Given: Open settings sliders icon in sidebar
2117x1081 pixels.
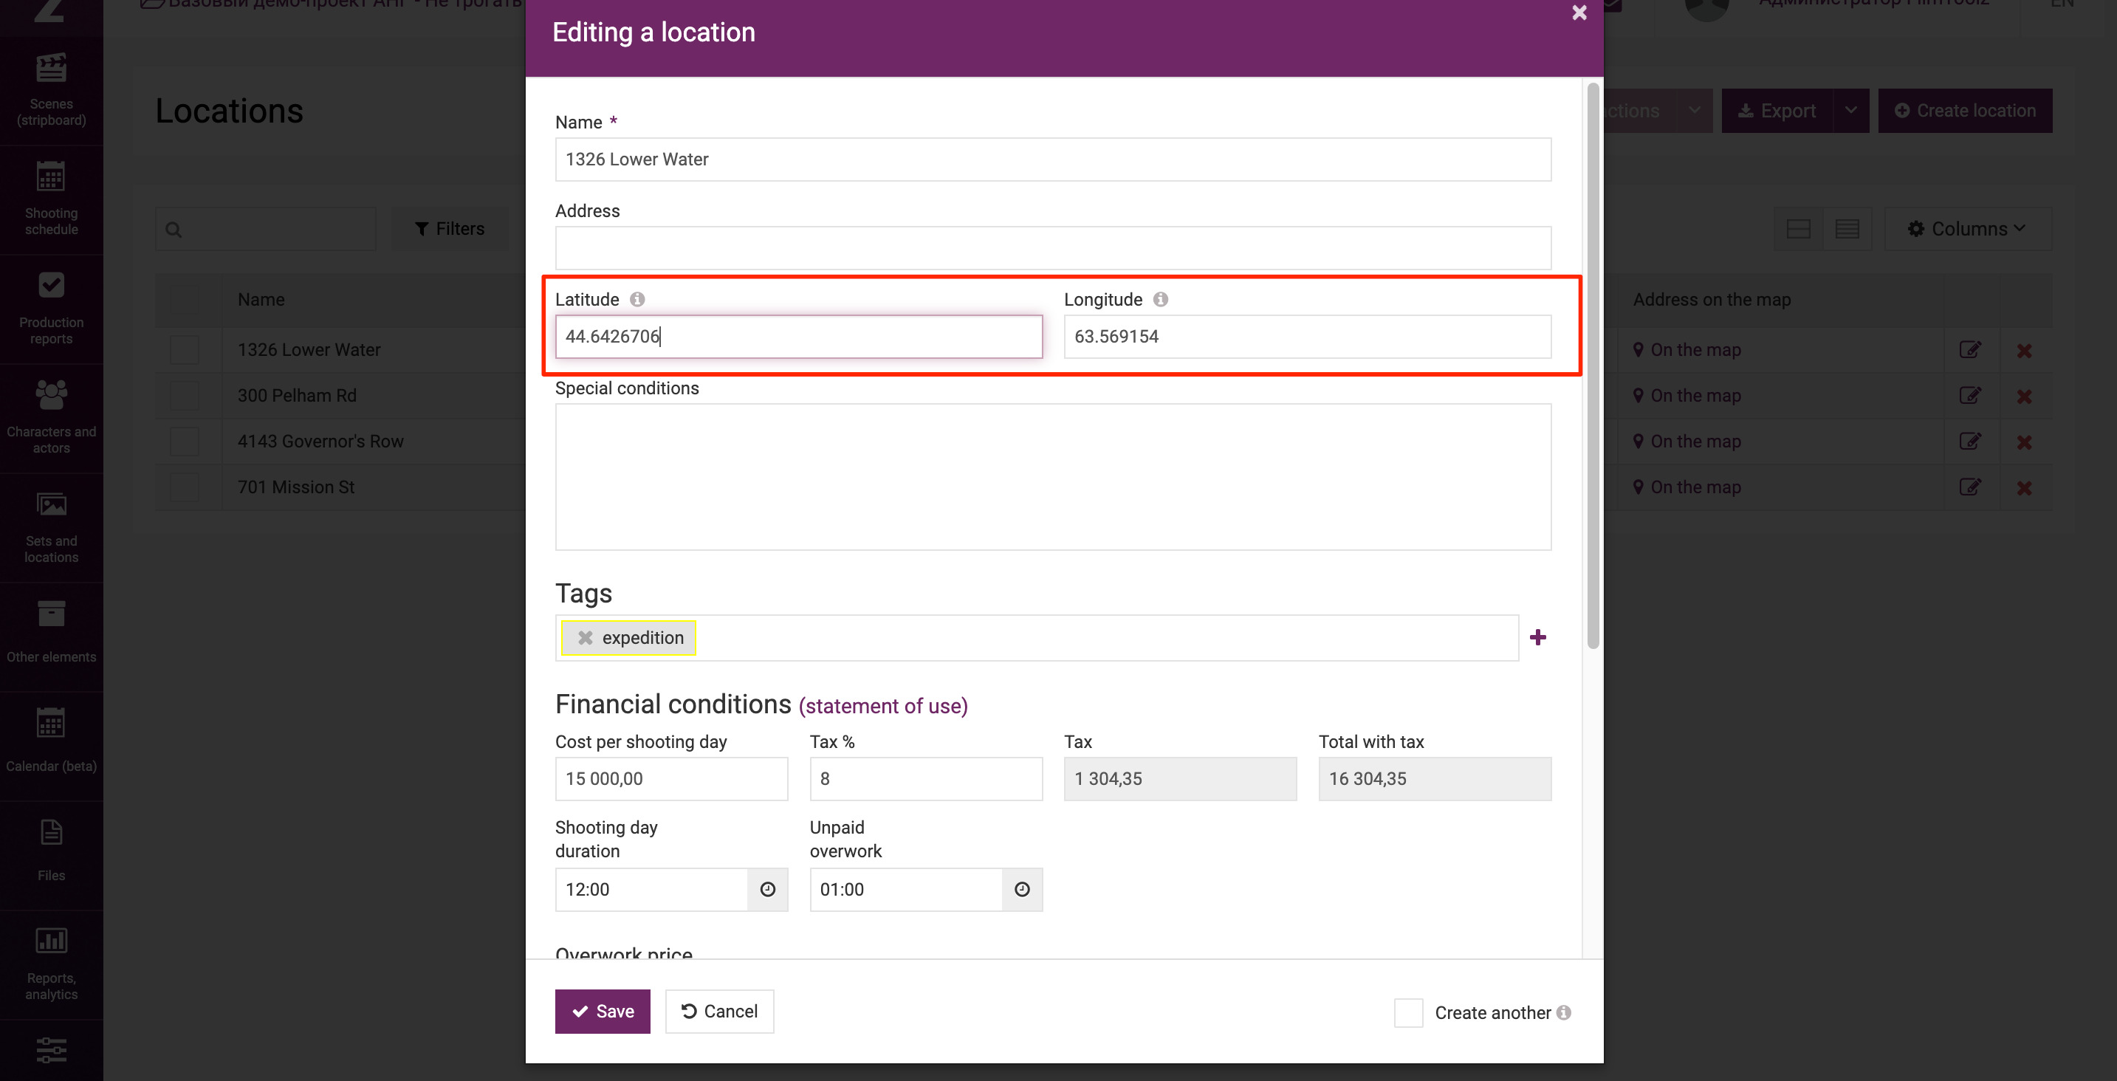Looking at the screenshot, I should pos(51,1051).
